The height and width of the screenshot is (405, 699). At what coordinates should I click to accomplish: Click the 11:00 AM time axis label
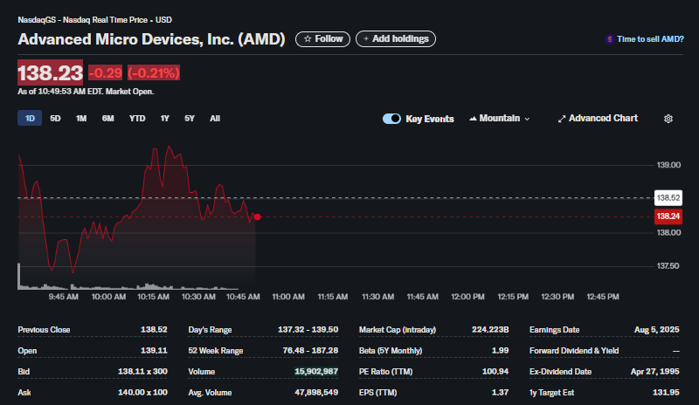(x=288, y=297)
